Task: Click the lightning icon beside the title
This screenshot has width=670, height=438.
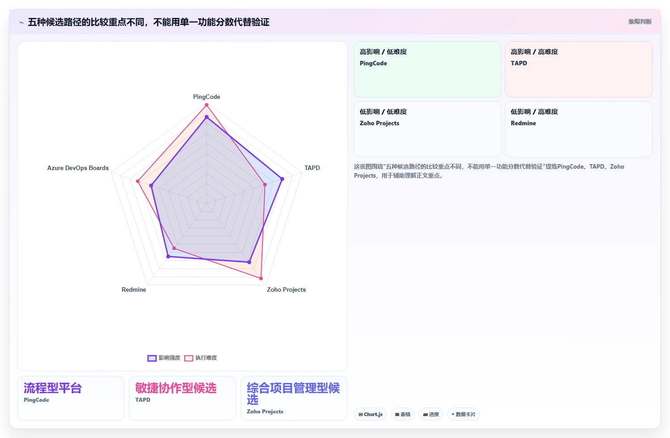Action: click(x=21, y=22)
